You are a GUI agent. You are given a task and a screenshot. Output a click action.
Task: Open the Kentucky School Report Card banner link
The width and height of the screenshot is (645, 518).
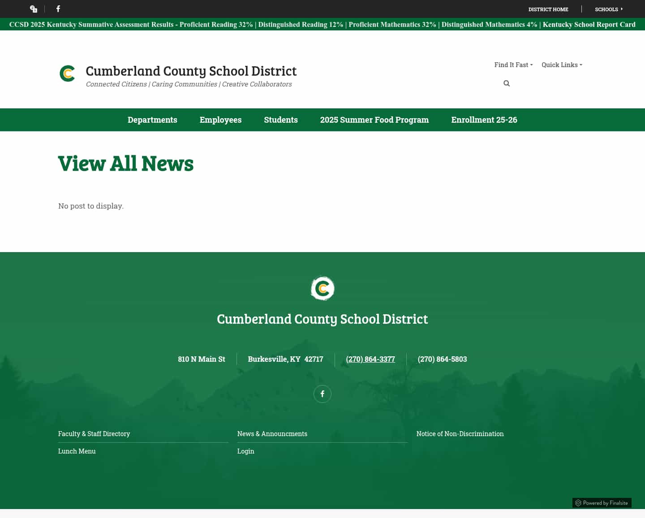tap(589, 25)
